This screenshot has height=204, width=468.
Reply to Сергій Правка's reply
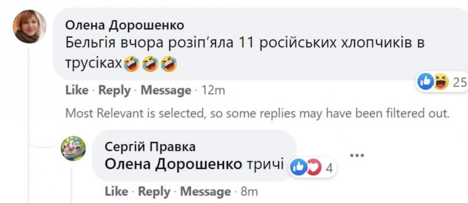[154, 192]
